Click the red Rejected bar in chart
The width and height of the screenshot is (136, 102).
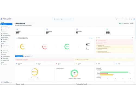click(103, 73)
